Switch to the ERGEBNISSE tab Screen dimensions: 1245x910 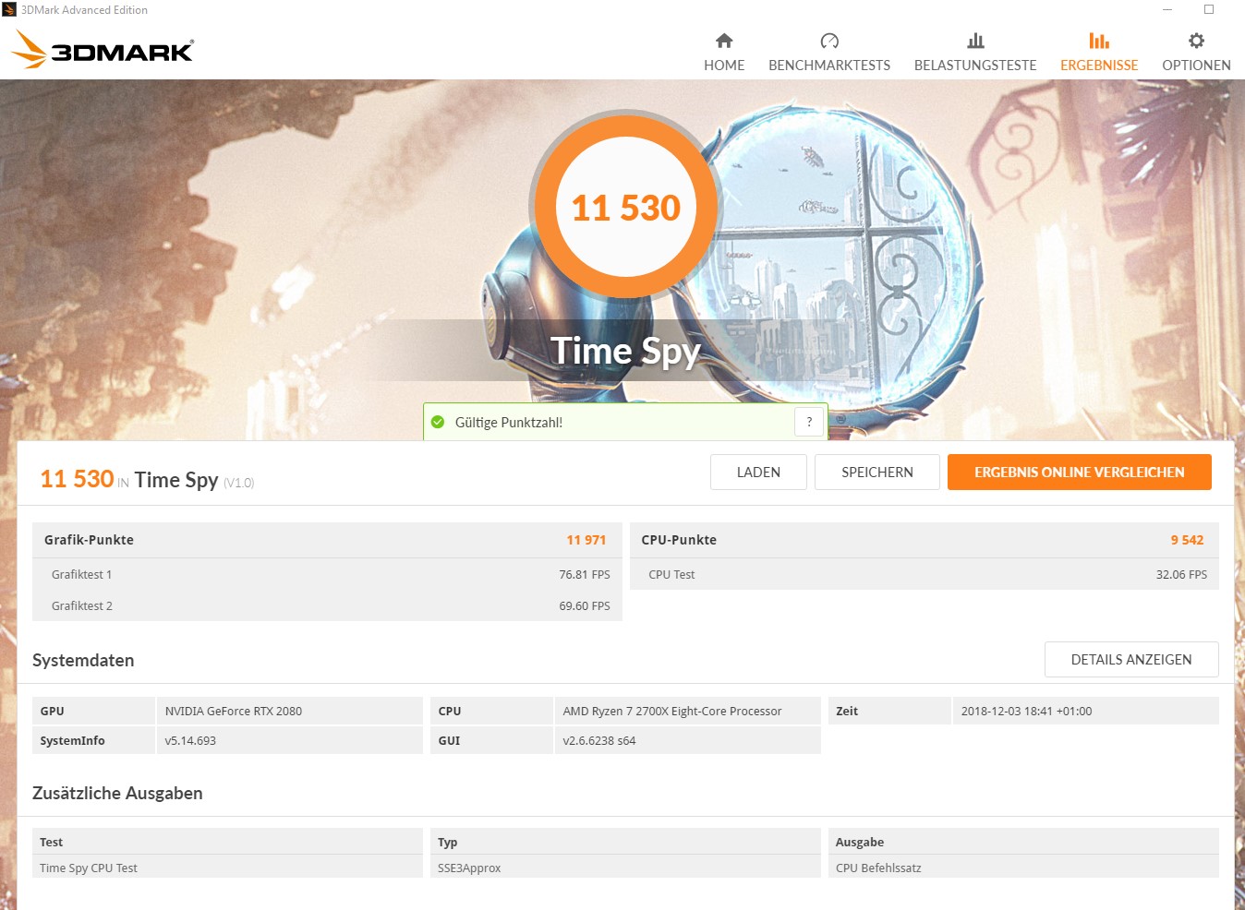click(x=1098, y=65)
